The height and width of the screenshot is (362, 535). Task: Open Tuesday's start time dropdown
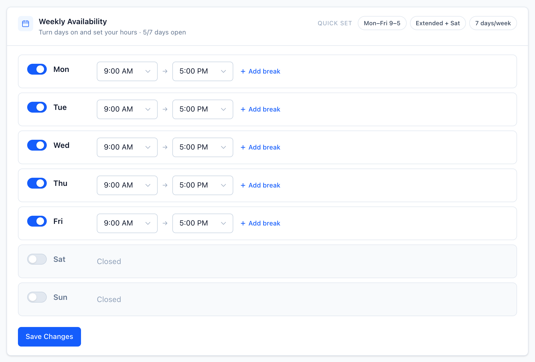tap(127, 109)
